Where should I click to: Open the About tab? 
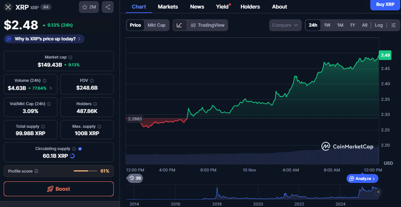(x=279, y=7)
